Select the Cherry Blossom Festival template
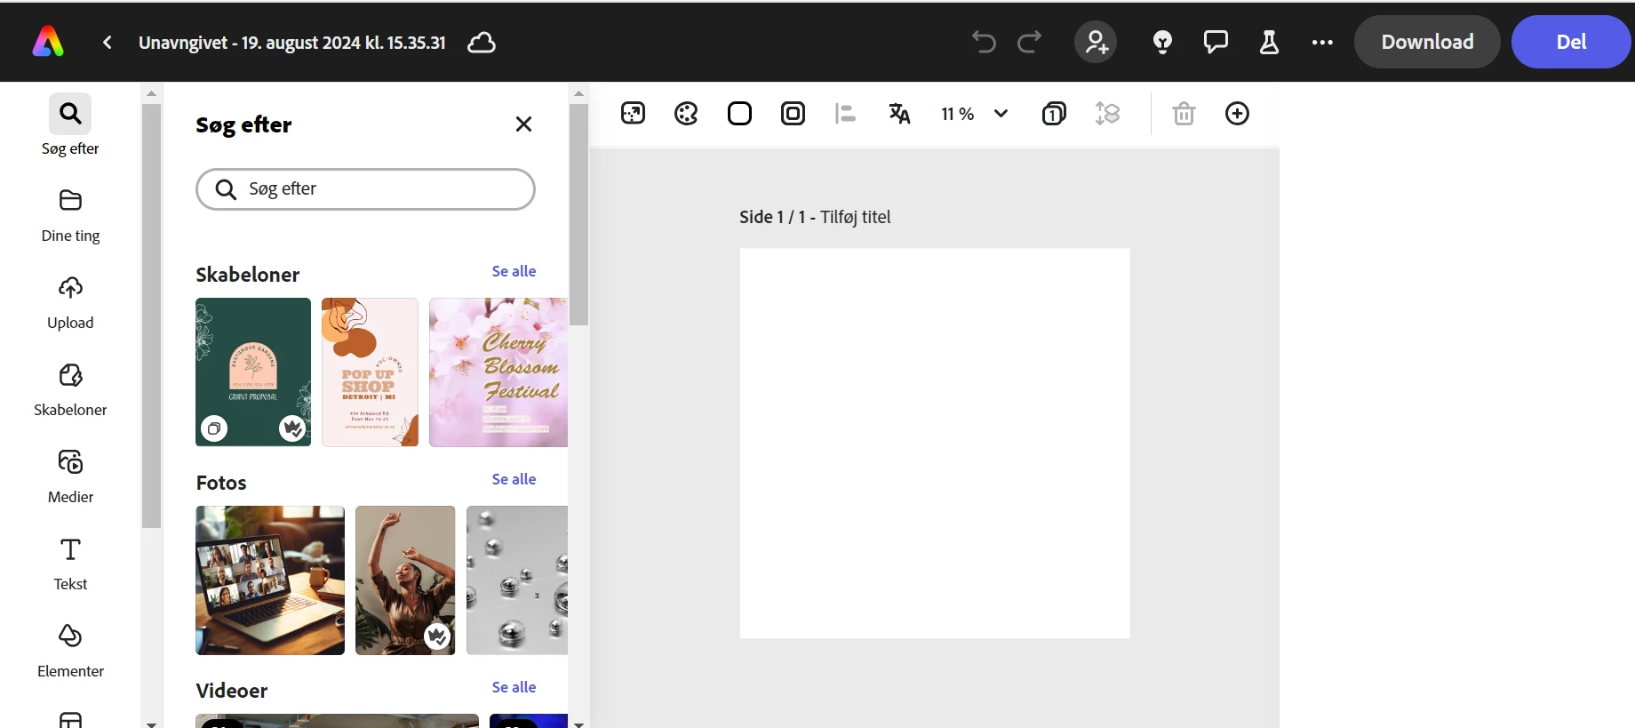The image size is (1635, 728). click(498, 372)
